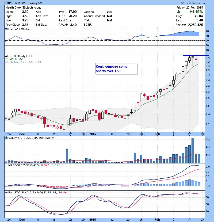Click the green up-arrow change icon

(179, 12)
